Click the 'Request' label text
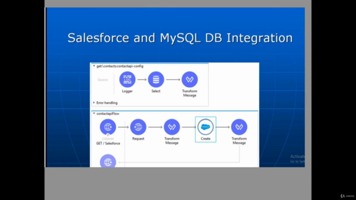This screenshot has height=200, width=356. tap(138, 138)
